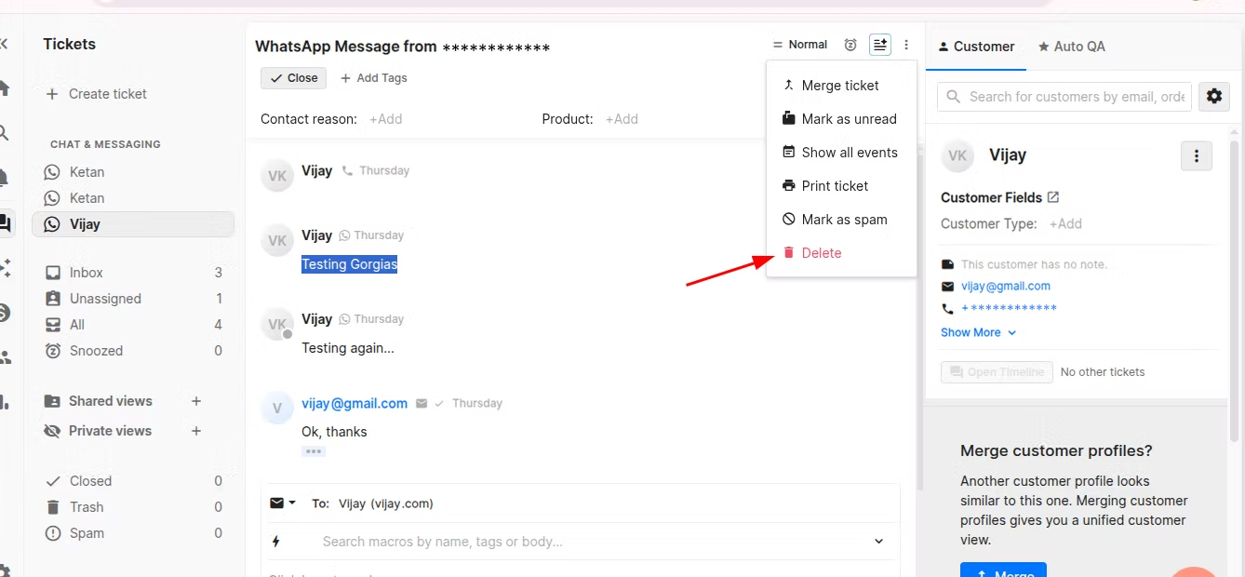Screen dimensions: 1245x577
Task: Click the plus icon beside Shared views
Action: click(196, 401)
